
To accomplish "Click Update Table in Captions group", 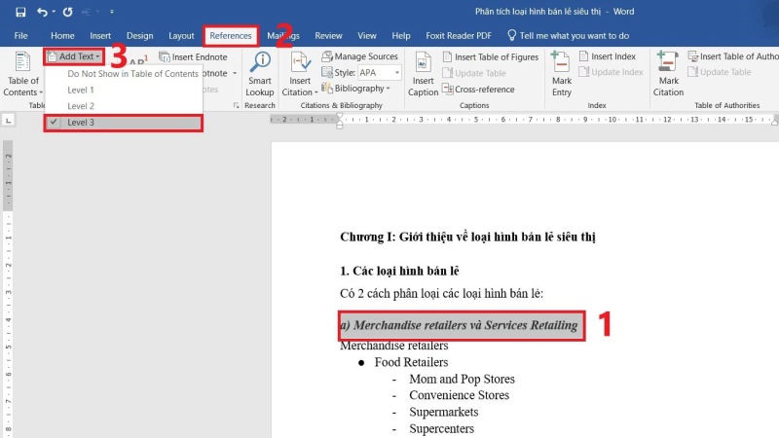I will tap(474, 73).
